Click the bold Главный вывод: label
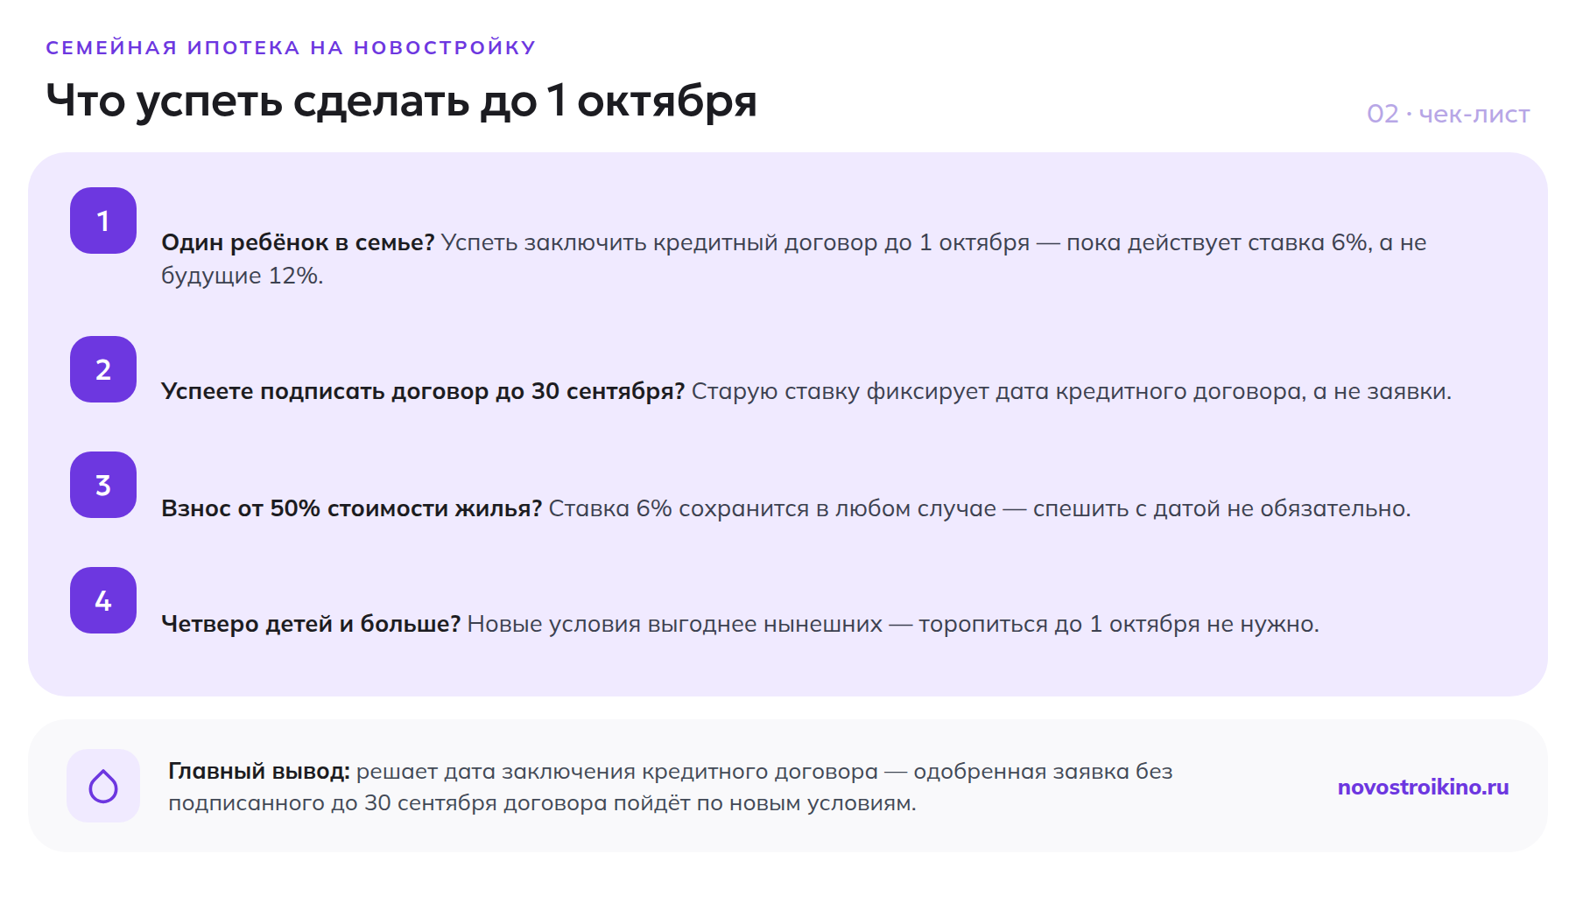This screenshot has height=910, width=1576. [x=259, y=771]
